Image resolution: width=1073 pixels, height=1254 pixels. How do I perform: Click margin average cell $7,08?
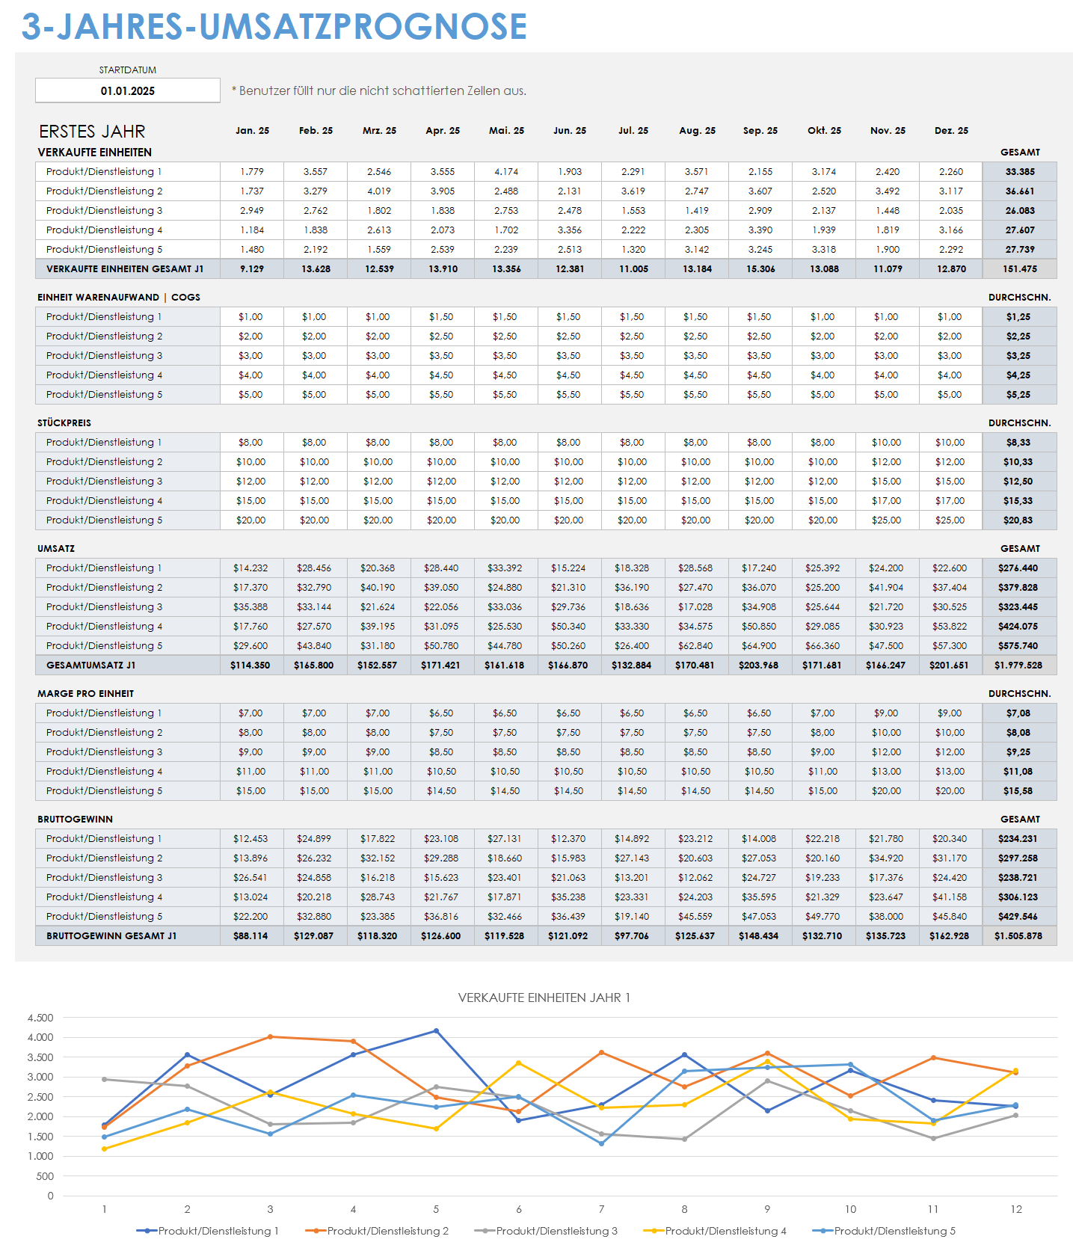1020,713
